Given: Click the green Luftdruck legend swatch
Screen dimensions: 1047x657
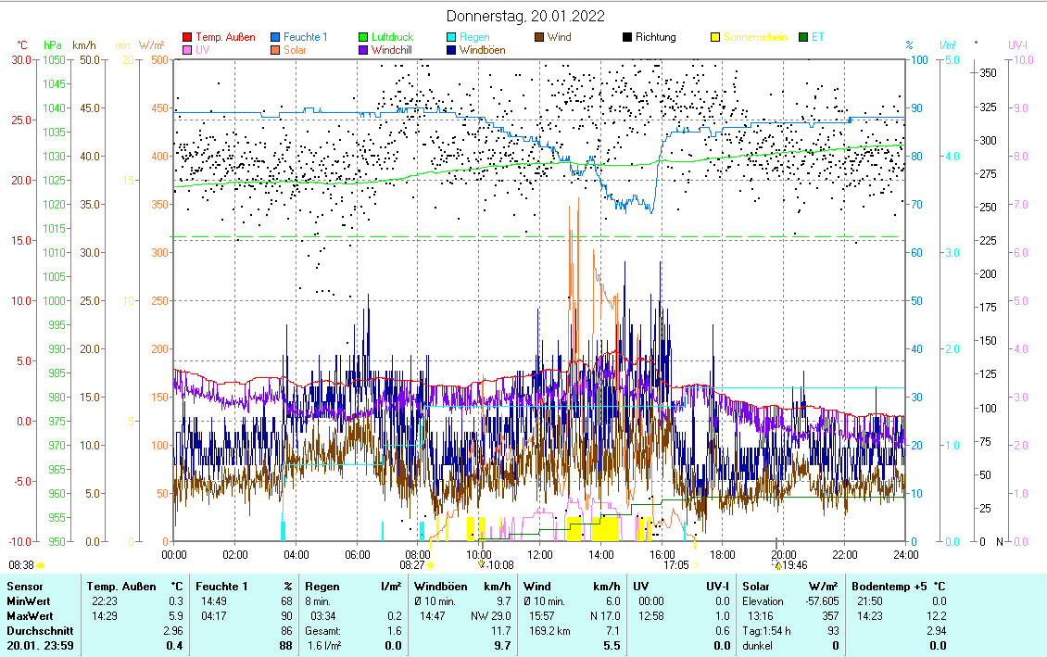Looking at the screenshot, I should pyautogui.click(x=363, y=38).
